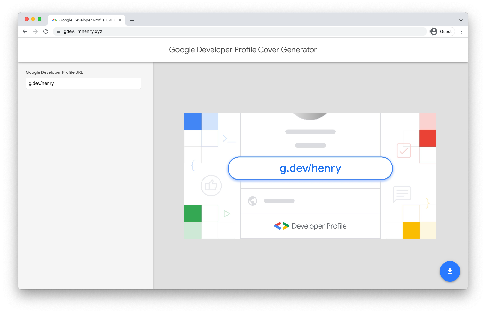Viewport: 486px width, 313px height.
Task: Focus the address bar showing gdev.limhenry.xyz
Action: [239, 31]
